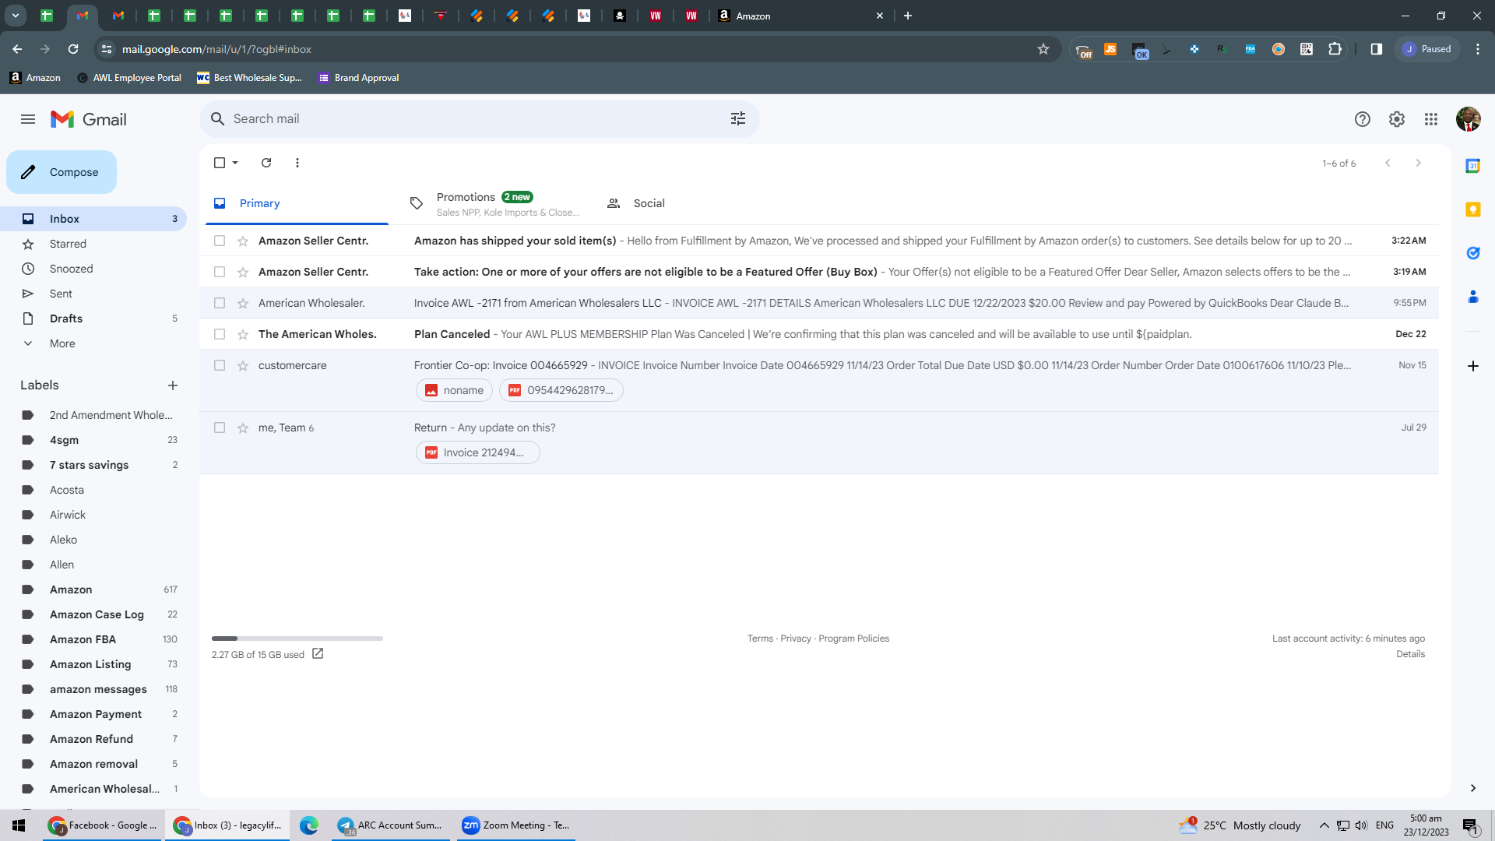
Task: Open the more options three-dot menu above inbox
Action: (297, 163)
